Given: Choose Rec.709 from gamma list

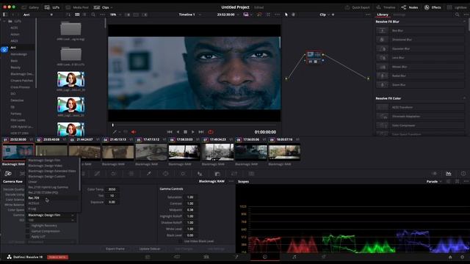Looking at the screenshot, I should tap(53, 198).
